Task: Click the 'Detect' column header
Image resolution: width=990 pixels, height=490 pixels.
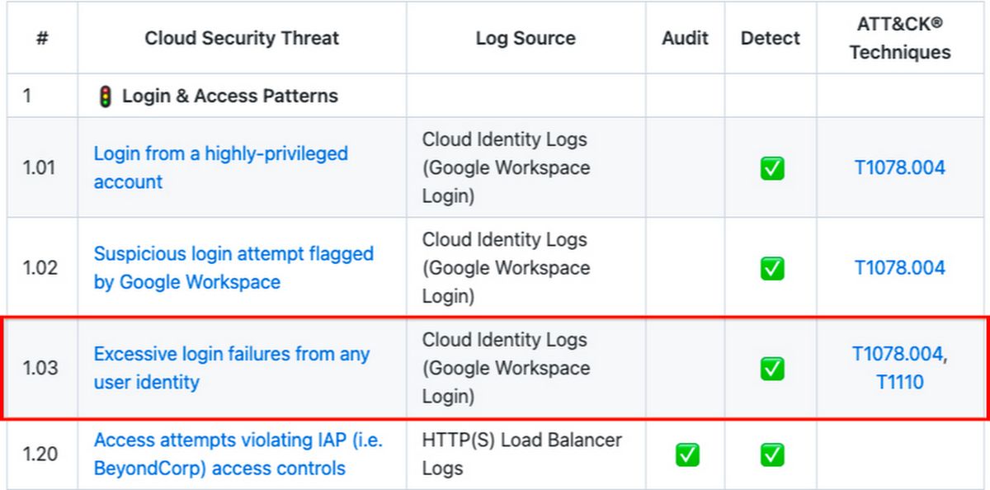Action: coord(771,38)
